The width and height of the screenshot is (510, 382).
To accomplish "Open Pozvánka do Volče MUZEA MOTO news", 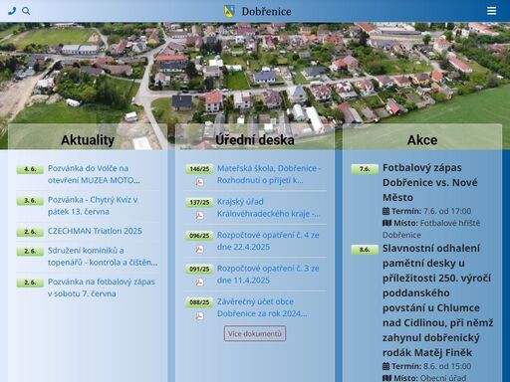I will [94, 174].
